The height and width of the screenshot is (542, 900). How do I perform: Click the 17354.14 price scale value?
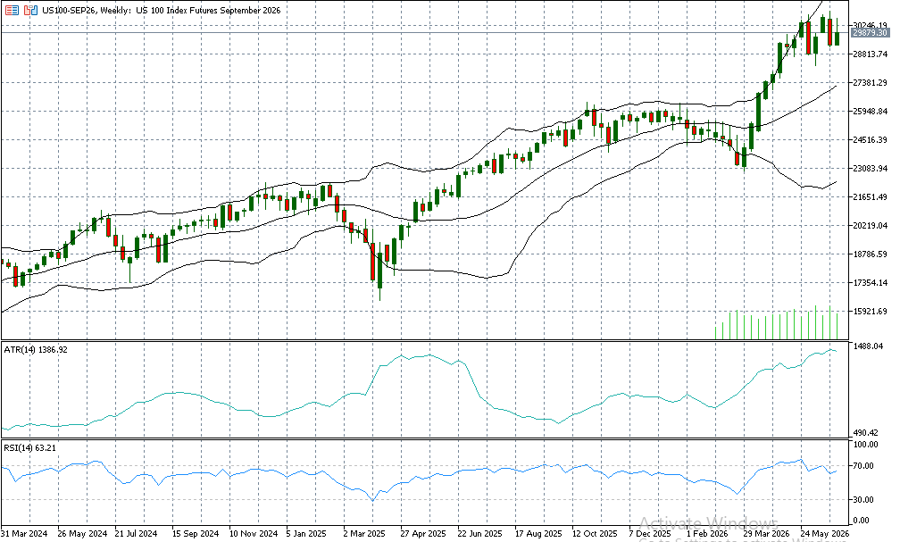click(871, 282)
